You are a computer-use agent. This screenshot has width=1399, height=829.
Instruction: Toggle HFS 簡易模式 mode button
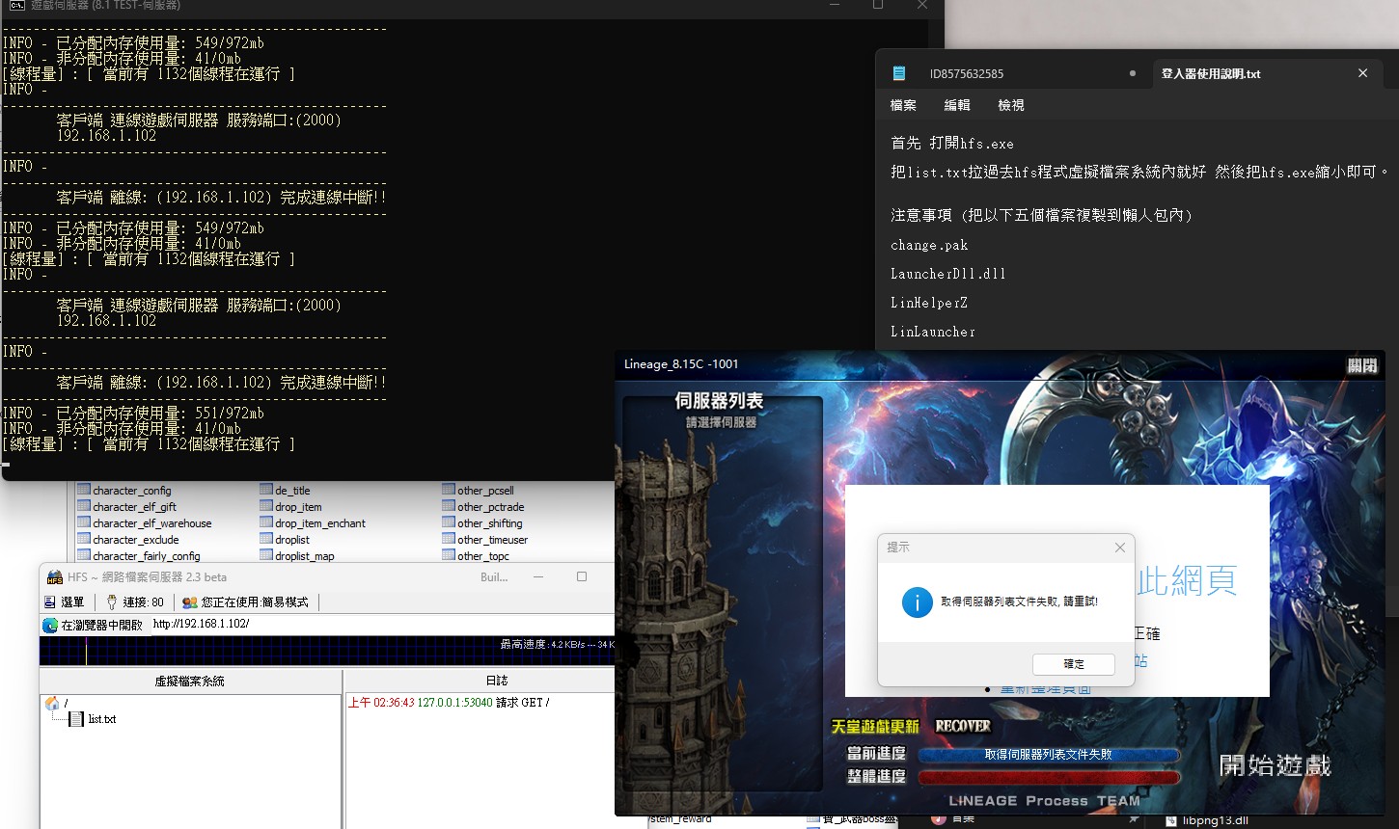(x=246, y=602)
